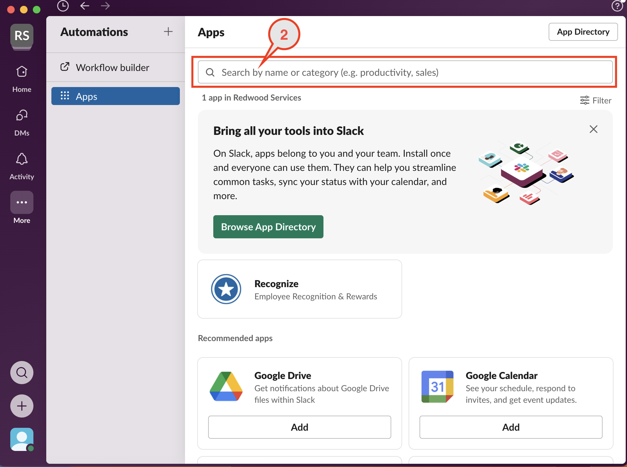
Task: Click the Recognize star icon
Action: [x=226, y=289]
